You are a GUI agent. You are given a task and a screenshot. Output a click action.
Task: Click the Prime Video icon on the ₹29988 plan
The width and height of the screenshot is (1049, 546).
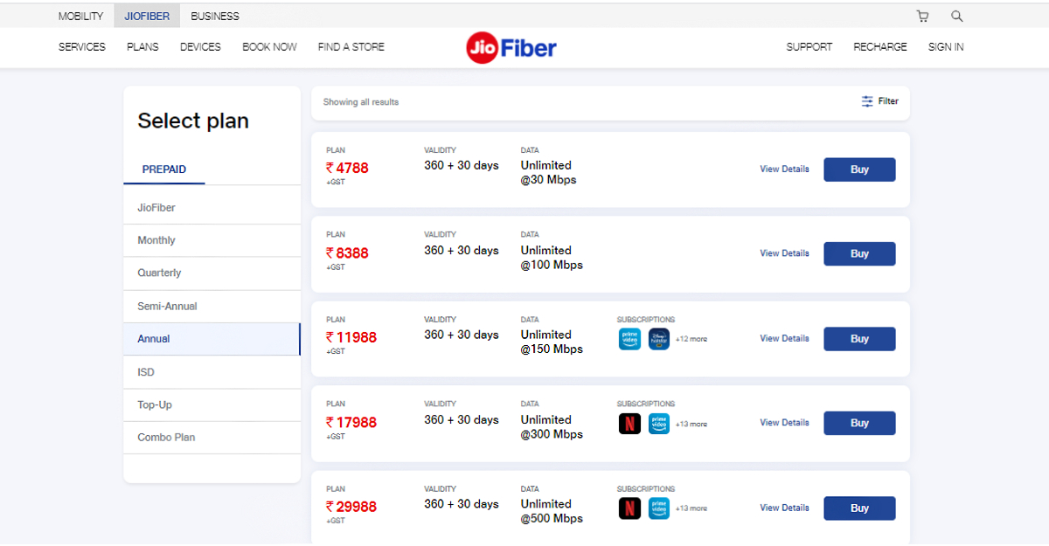tap(658, 508)
